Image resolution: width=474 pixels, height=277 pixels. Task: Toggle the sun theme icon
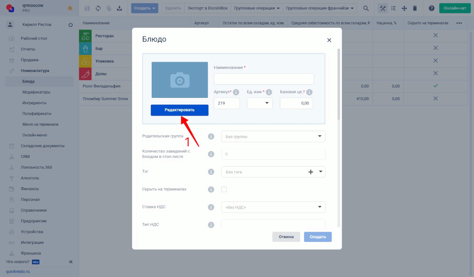coord(70,8)
